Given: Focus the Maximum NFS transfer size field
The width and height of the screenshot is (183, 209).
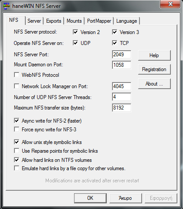Looking at the screenshot, I should [x=122, y=108].
